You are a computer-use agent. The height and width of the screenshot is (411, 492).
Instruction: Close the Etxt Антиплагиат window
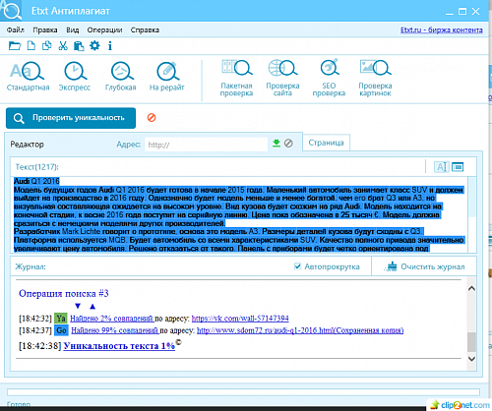click(476, 12)
